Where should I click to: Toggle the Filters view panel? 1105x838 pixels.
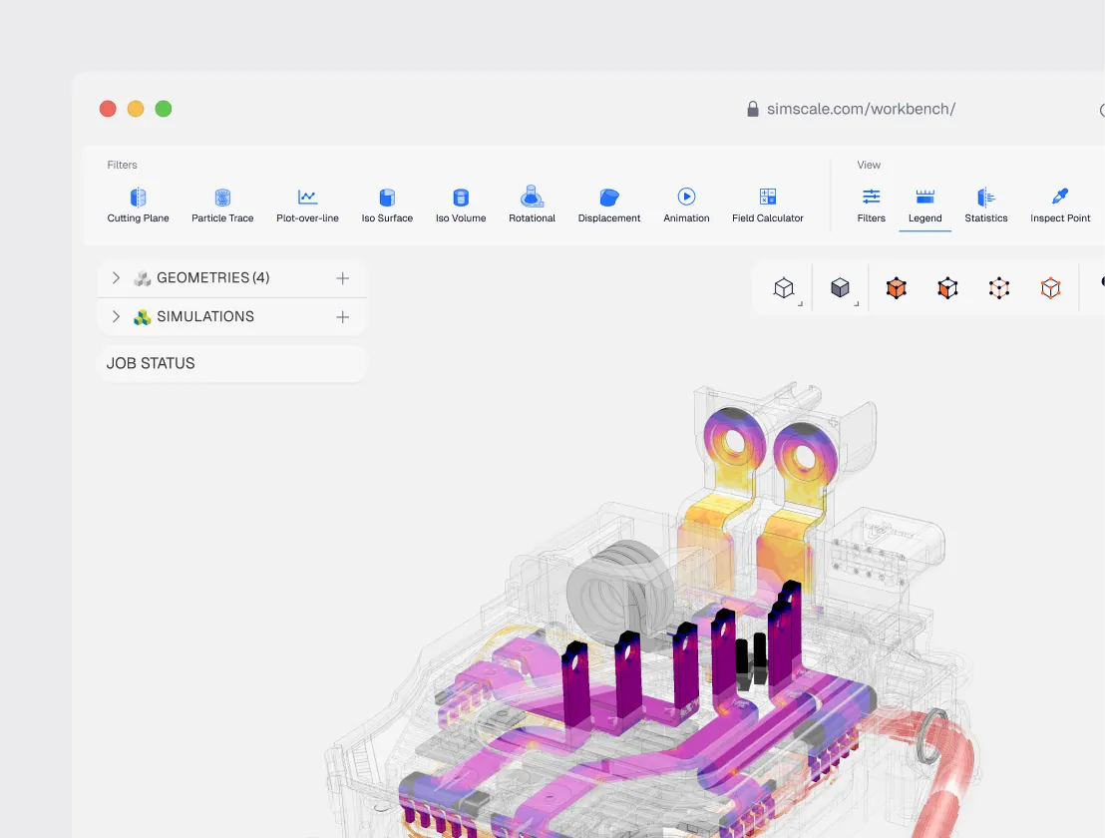coord(871,206)
